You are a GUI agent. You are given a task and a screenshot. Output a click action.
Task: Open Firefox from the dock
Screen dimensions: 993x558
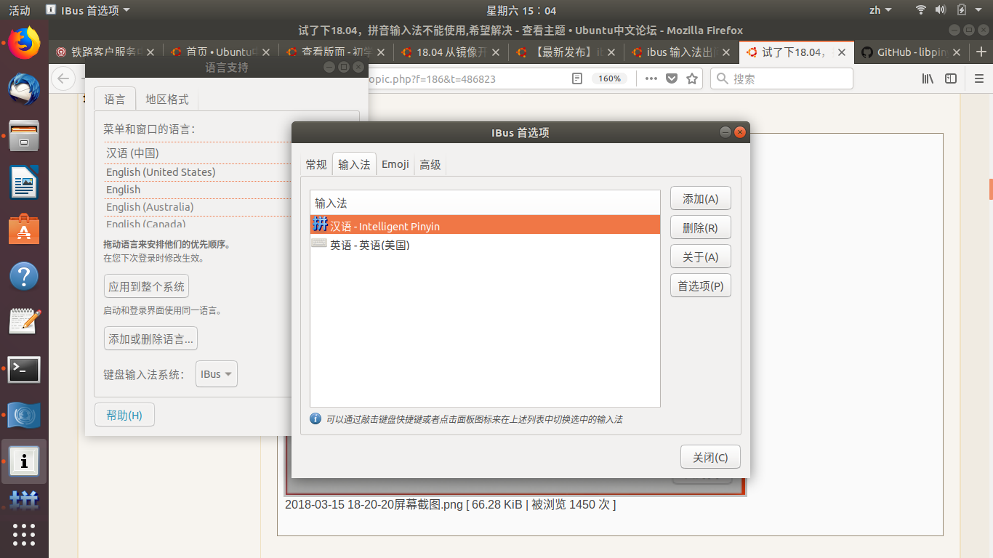coord(24,42)
